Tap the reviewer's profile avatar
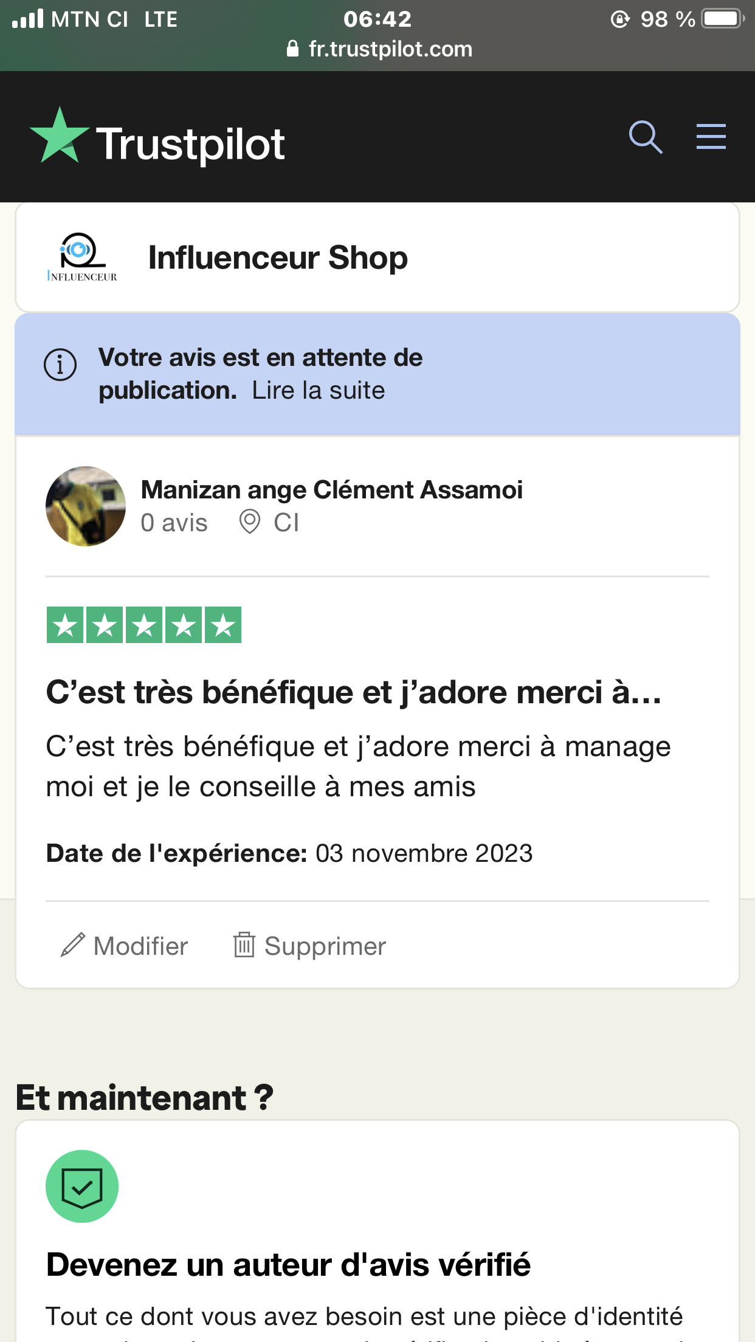Screen dimensions: 755x1342 pyautogui.click(x=86, y=506)
